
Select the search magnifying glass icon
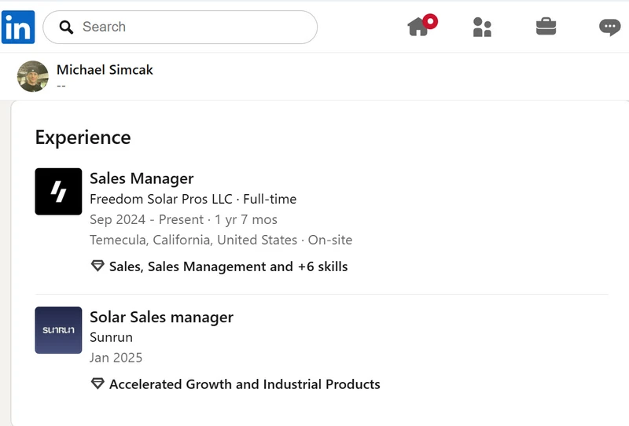point(66,28)
